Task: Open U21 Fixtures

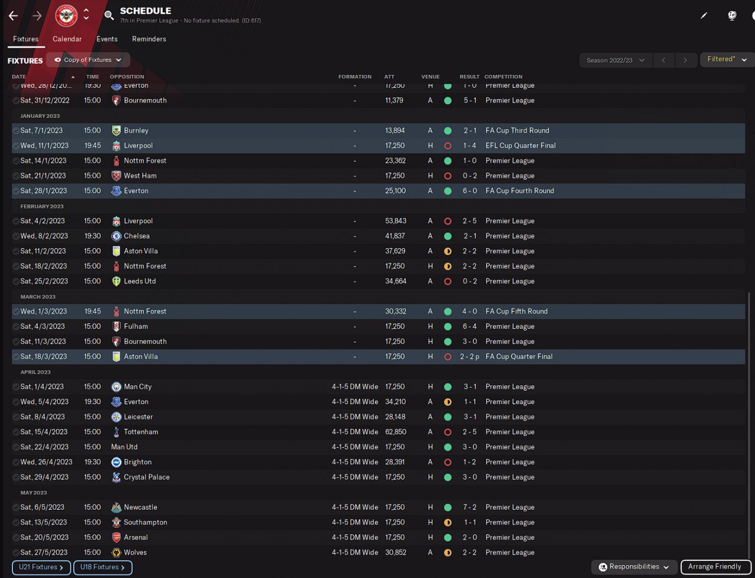Action: point(41,567)
